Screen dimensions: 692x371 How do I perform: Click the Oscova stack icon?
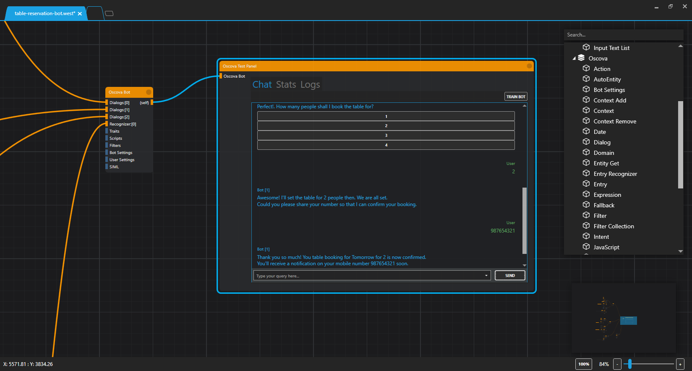pyautogui.click(x=581, y=57)
